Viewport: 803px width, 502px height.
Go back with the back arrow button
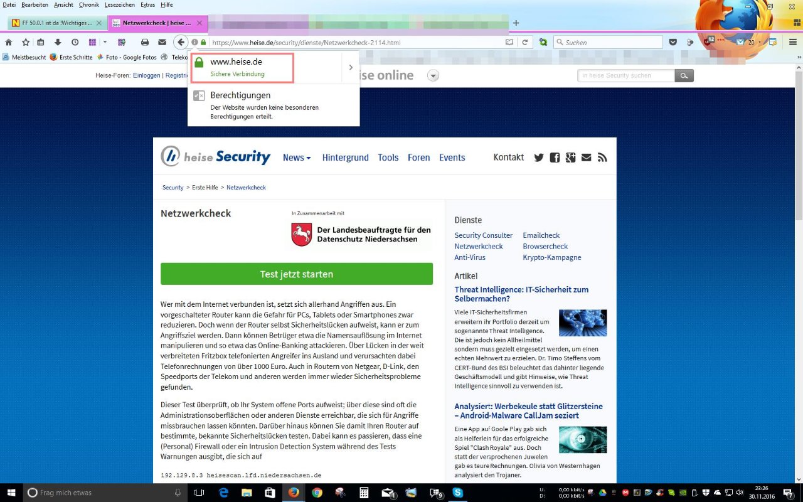[x=181, y=43]
